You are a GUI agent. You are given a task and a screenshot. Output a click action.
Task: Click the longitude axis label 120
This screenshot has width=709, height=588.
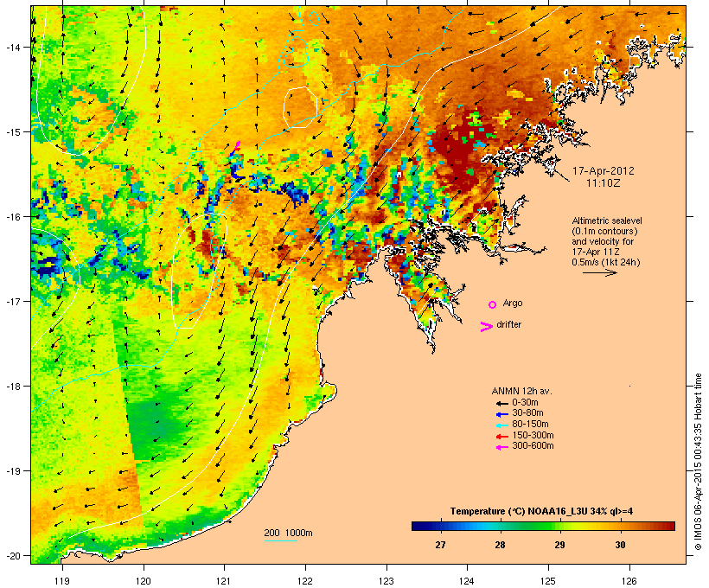144,581
